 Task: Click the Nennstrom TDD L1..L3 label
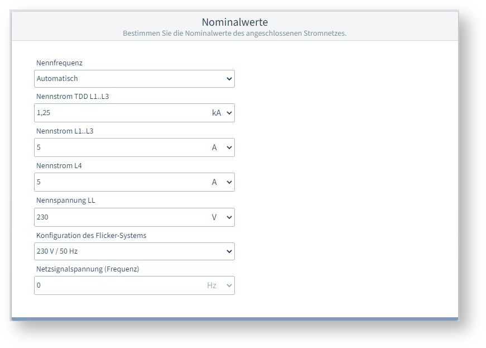click(72, 96)
